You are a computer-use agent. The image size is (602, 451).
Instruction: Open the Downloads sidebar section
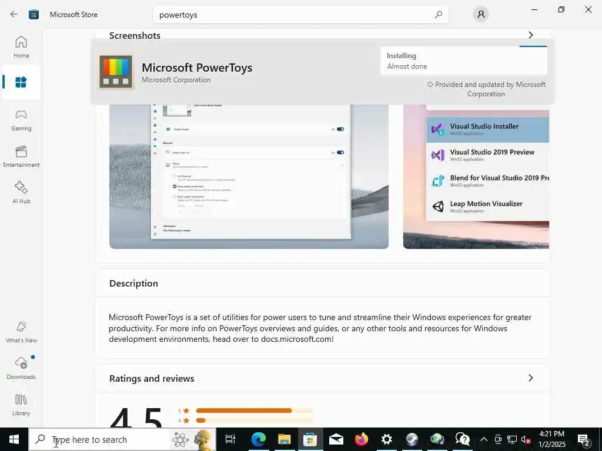pos(21,368)
